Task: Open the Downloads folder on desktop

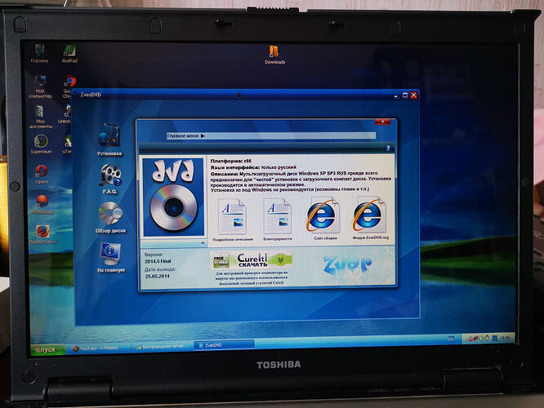Action: click(x=274, y=55)
